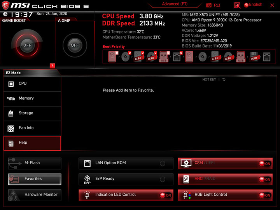
Task: Enable ErP Ready radio circle
Action: point(163,179)
